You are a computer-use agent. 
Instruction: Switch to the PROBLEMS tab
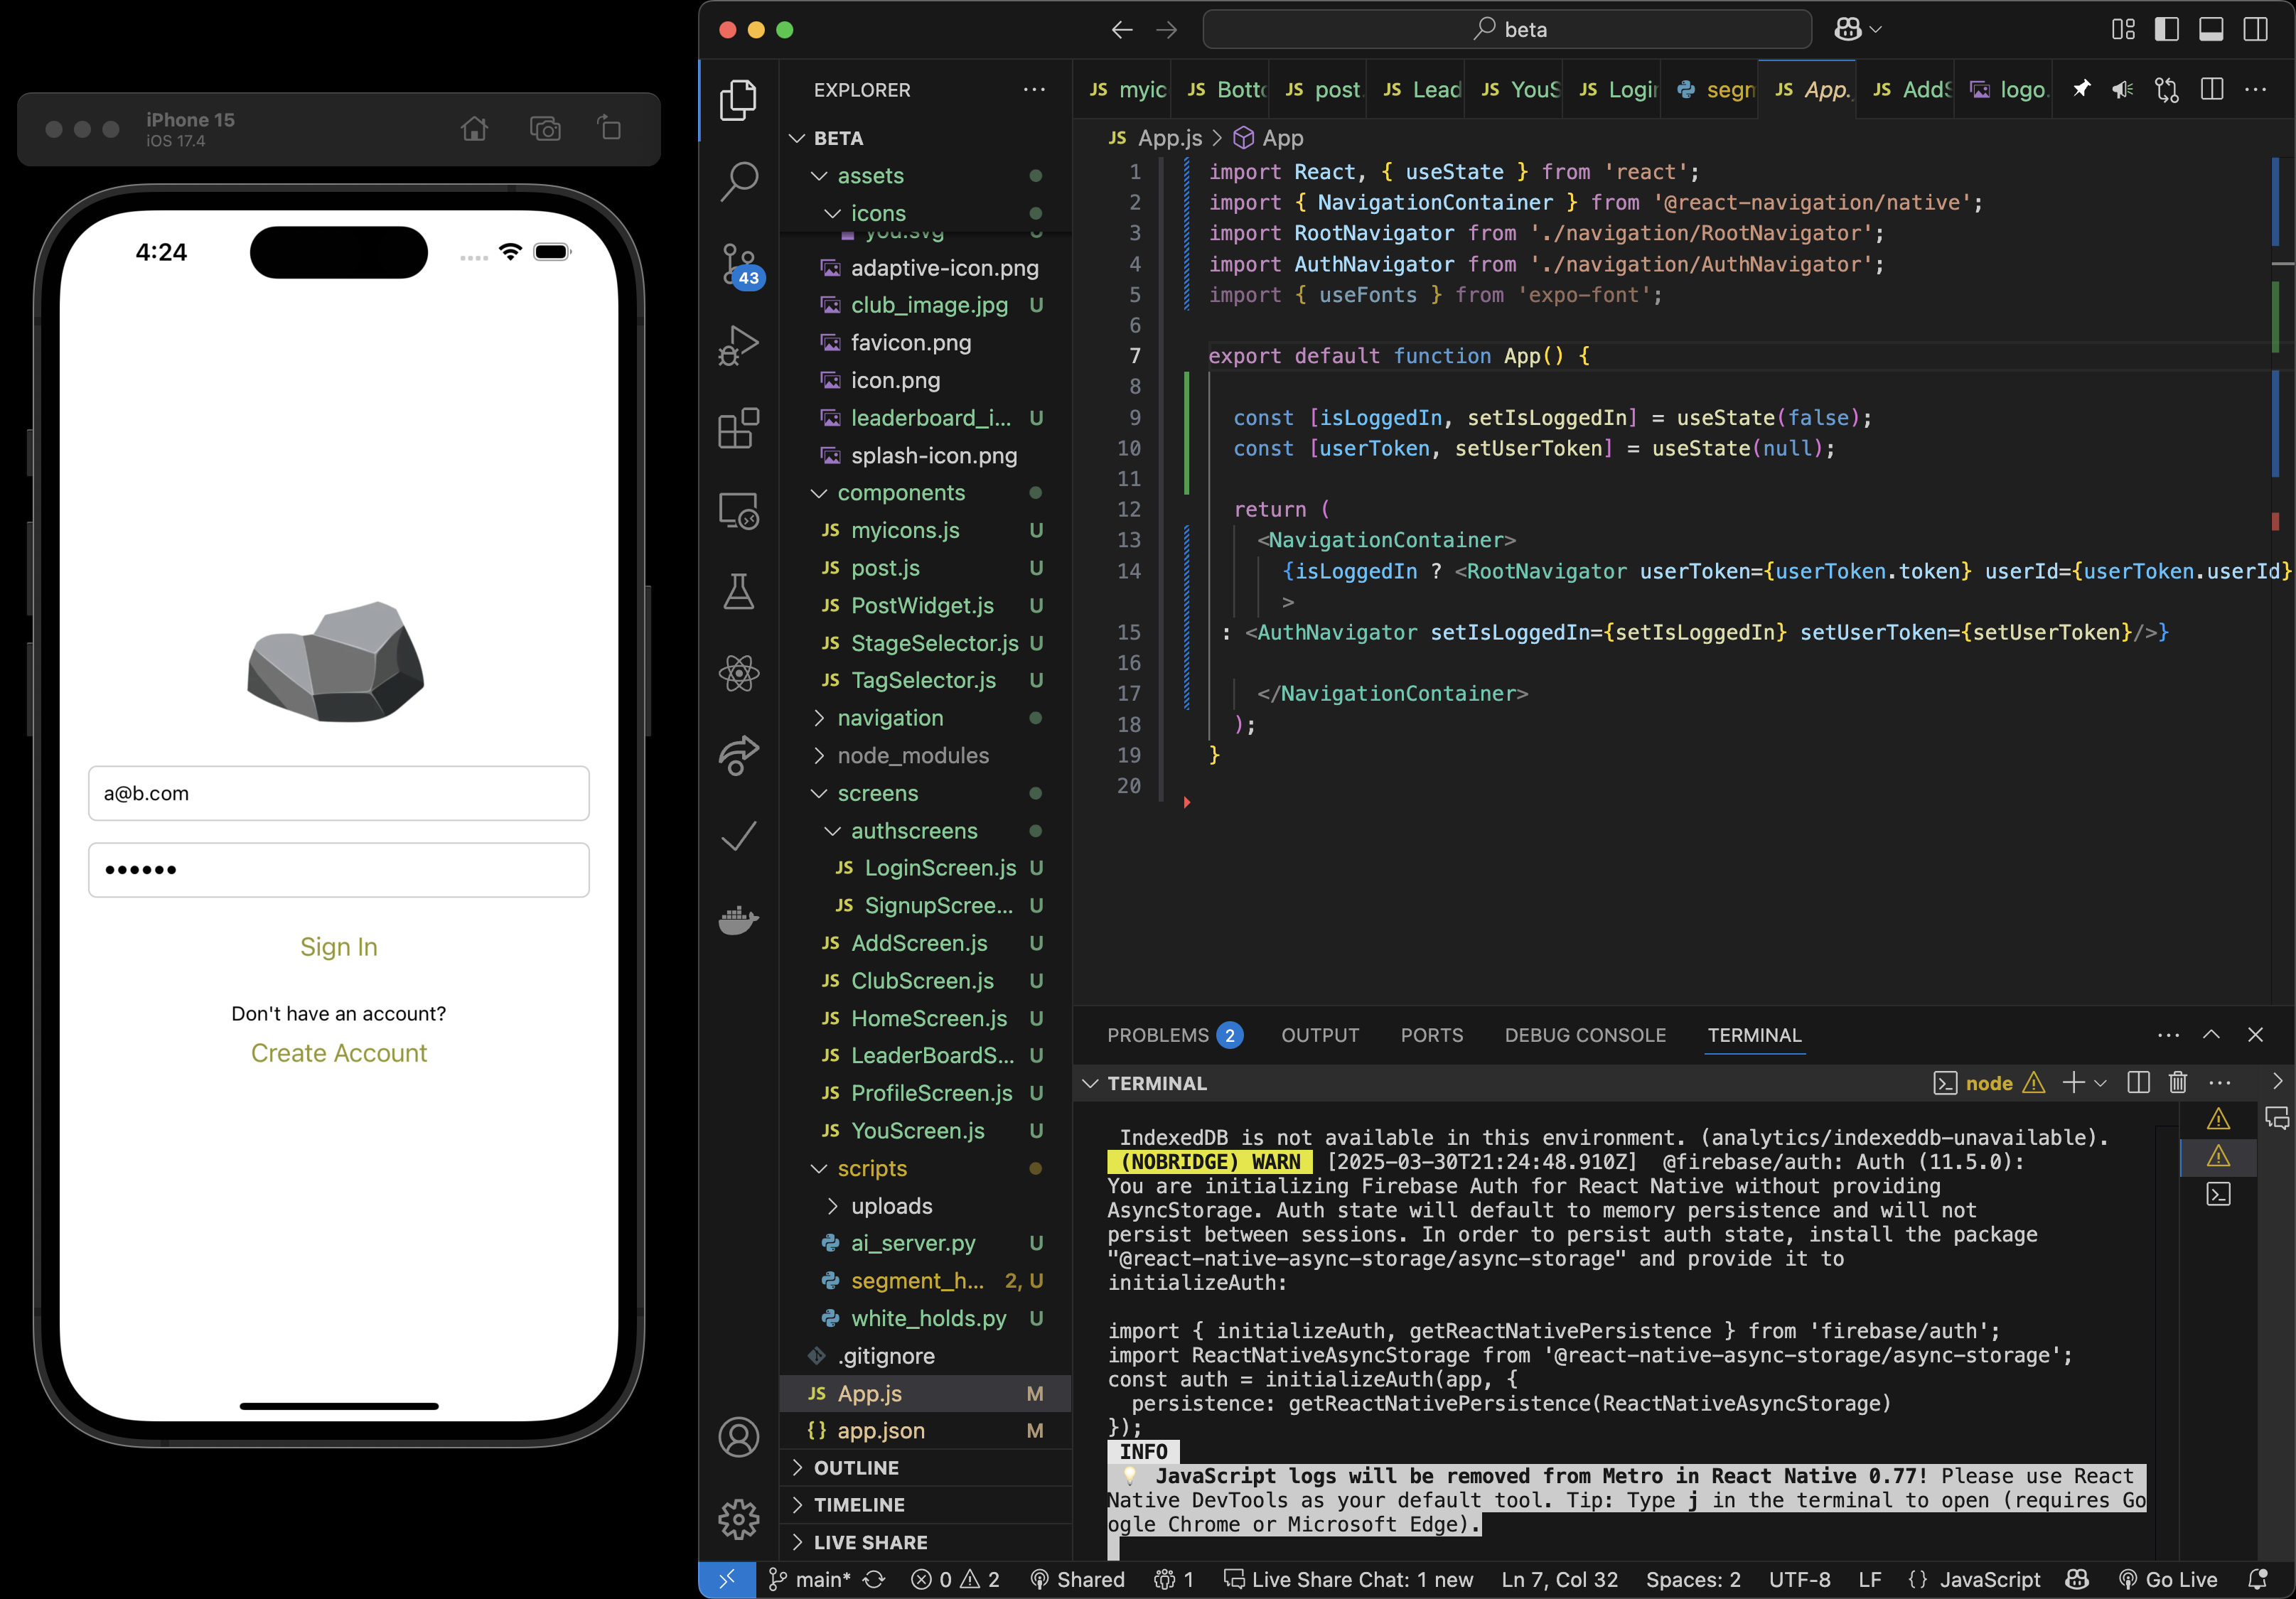tap(1157, 1035)
